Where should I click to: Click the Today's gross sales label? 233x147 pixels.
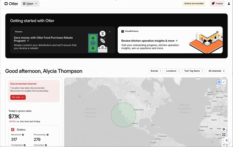(20, 111)
